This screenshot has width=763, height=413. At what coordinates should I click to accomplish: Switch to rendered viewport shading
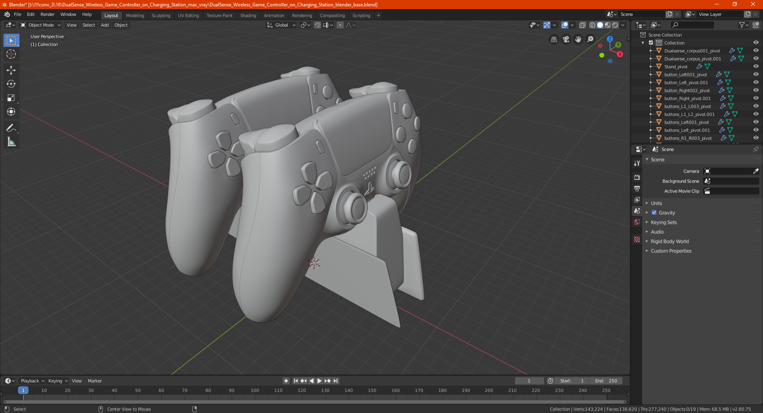615,25
